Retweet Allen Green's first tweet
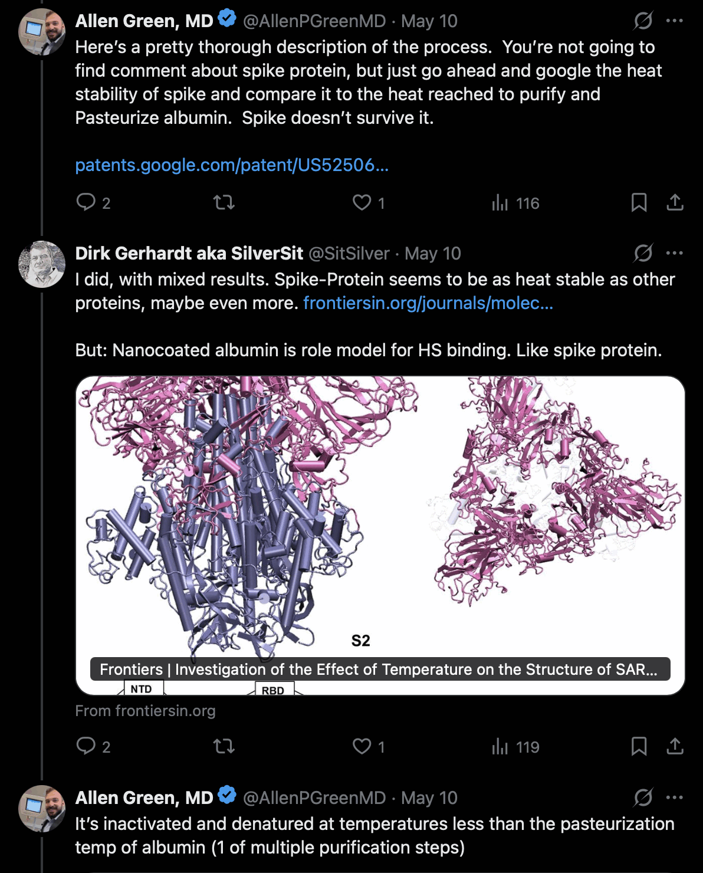703x873 pixels. tap(224, 203)
